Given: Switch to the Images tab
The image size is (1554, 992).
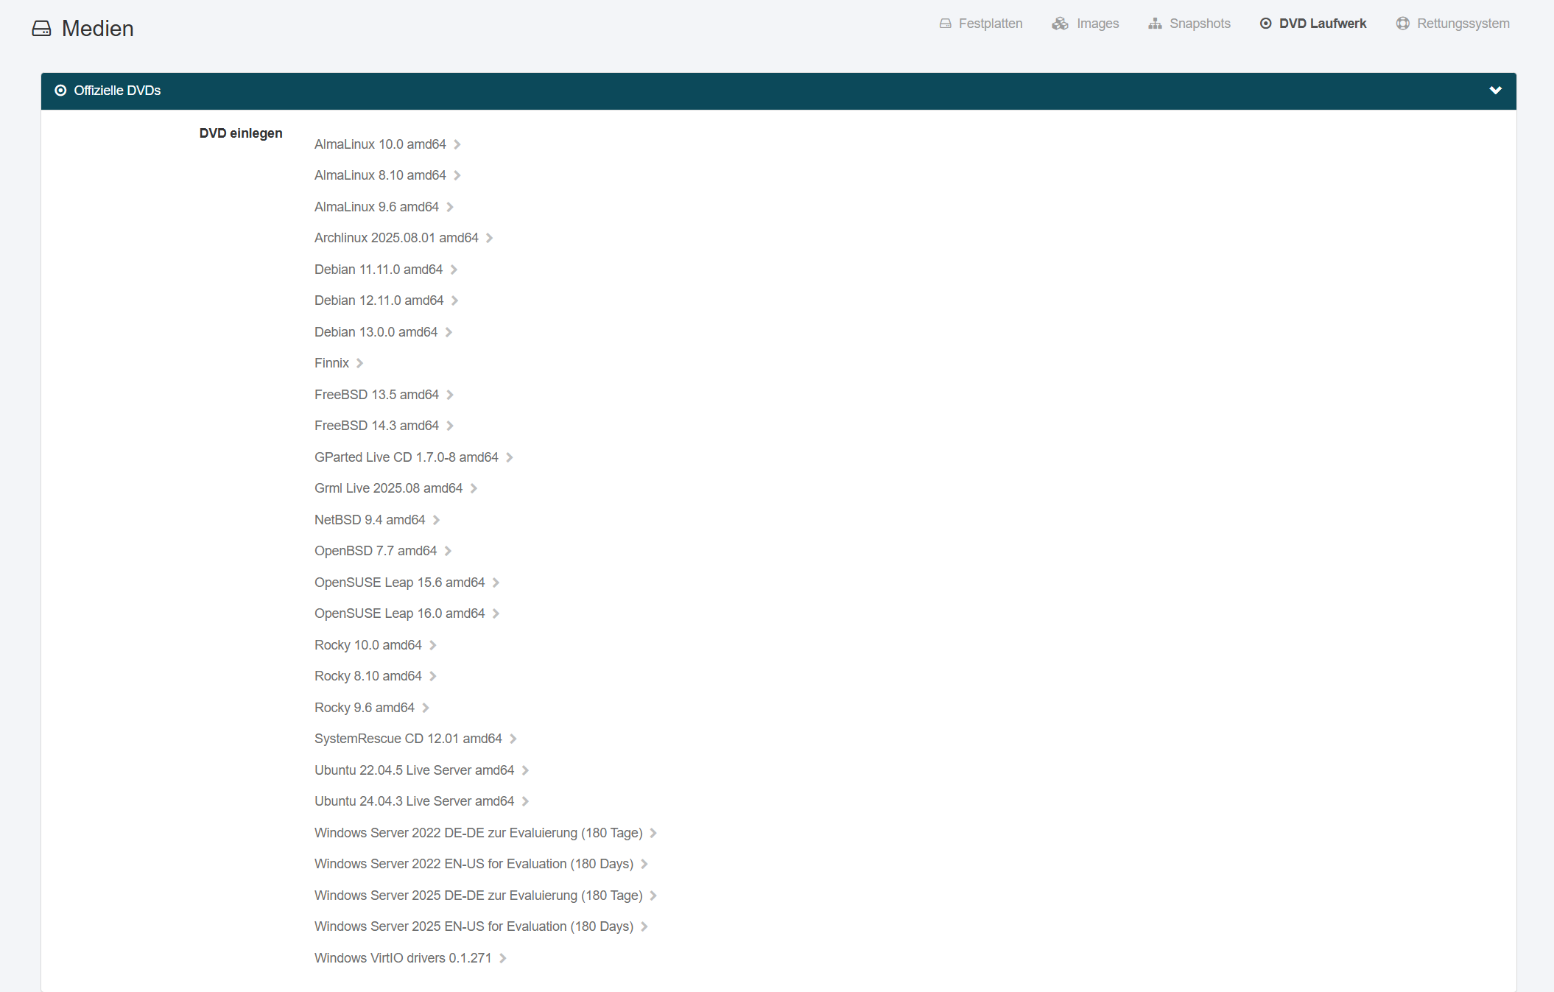Looking at the screenshot, I should 1085,24.
